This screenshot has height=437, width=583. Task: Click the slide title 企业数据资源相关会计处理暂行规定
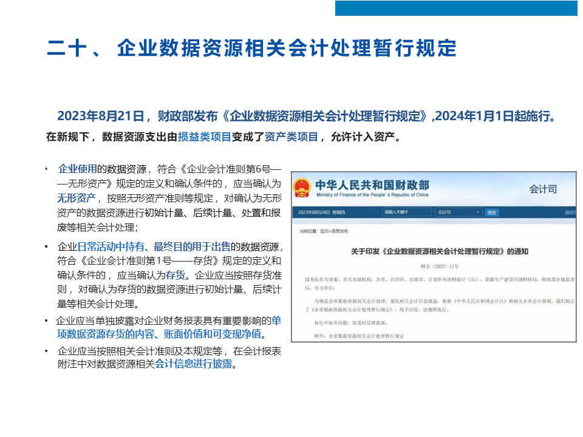click(287, 49)
